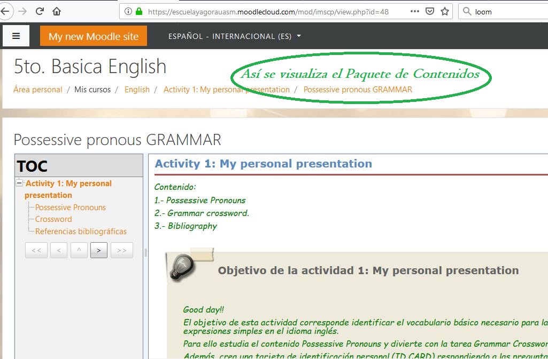548x359 pixels.
Task: Open Referencias bibliográficas in the TOC
Action: [x=81, y=232]
